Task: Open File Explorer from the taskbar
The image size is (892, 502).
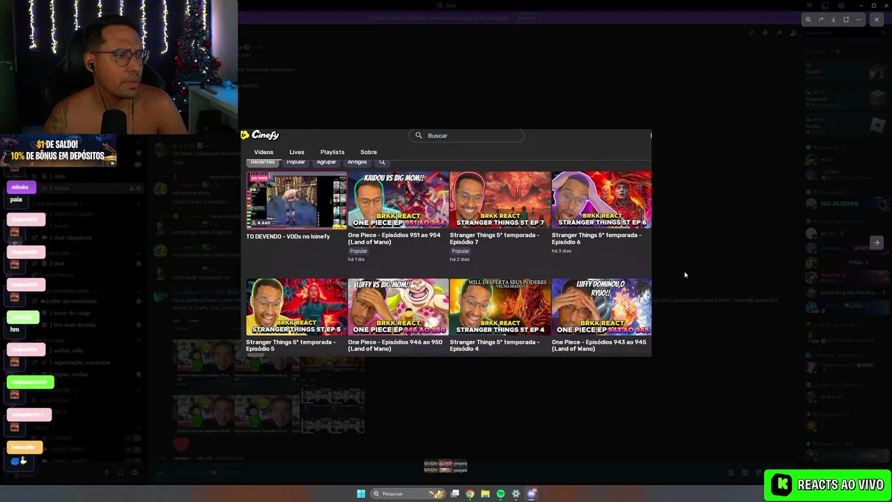Action: pos(485,494)
